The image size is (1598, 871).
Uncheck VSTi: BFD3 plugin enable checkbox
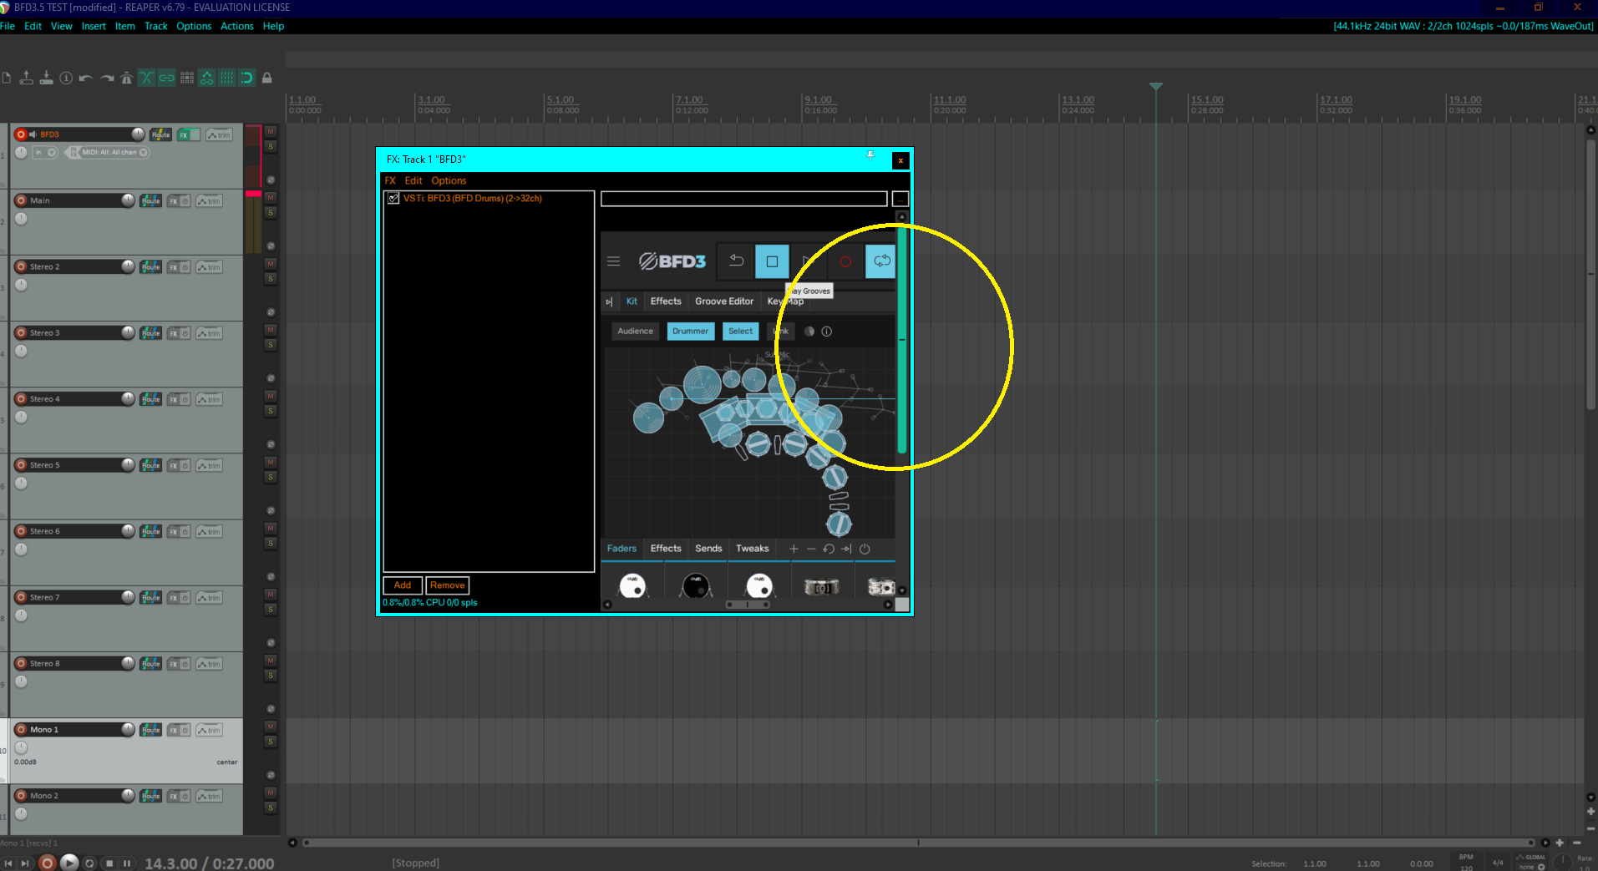393,199
